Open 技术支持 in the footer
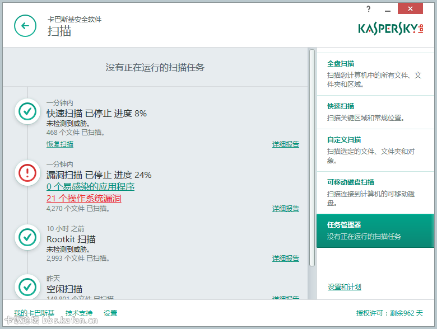 click(79, 313)
